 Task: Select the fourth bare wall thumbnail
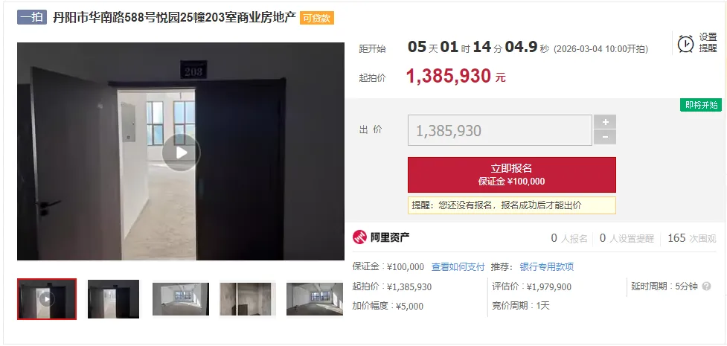coord(248,298)
